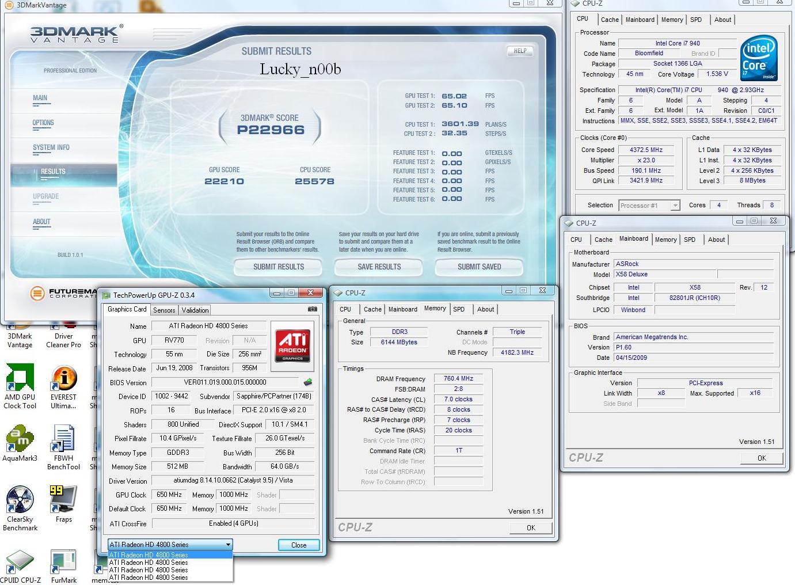
Task: Switch to SPD tab in CPU-Z memory window
Action: (x=459, y=309)
